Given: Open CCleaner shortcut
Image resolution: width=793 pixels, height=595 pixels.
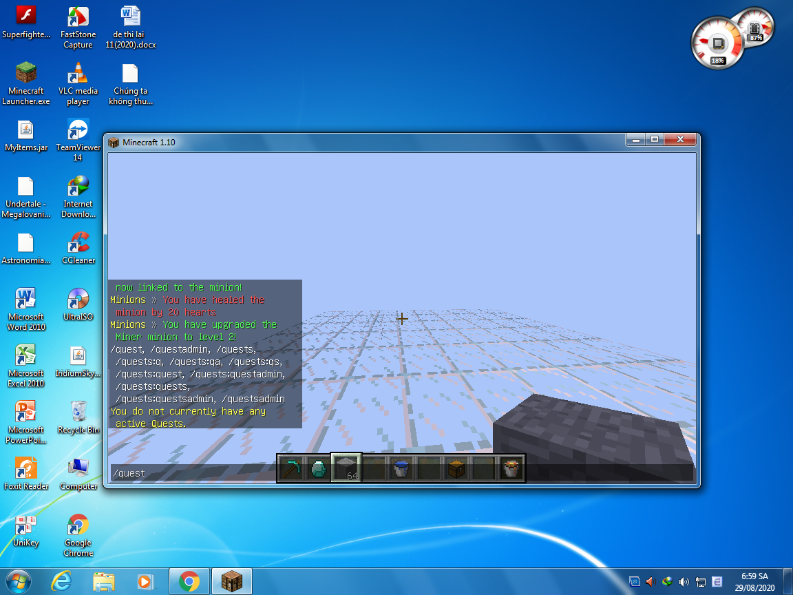Looking at the screenshot, I should pos(78,249).
